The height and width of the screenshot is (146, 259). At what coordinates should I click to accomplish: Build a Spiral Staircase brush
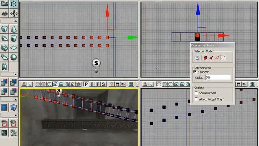point(4,57)
